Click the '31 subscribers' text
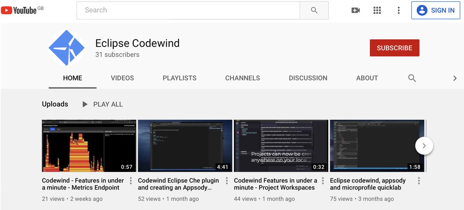The height and width of the screenshot is (210, 464). pos(117,55)
